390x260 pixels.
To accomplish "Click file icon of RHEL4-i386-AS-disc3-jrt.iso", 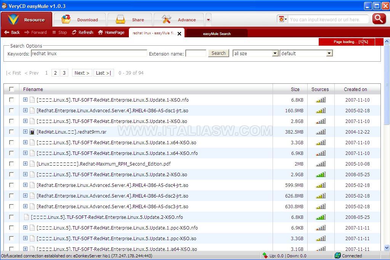I will [32, 206].
